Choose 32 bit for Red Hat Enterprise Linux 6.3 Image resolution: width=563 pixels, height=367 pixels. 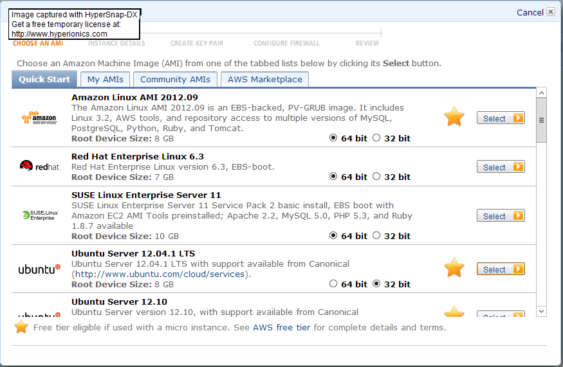point(376,176)
